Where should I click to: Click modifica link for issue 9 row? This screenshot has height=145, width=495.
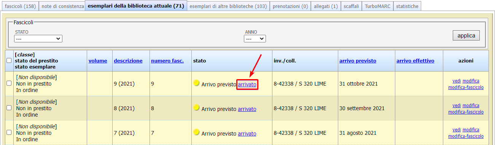click(471, 81)
